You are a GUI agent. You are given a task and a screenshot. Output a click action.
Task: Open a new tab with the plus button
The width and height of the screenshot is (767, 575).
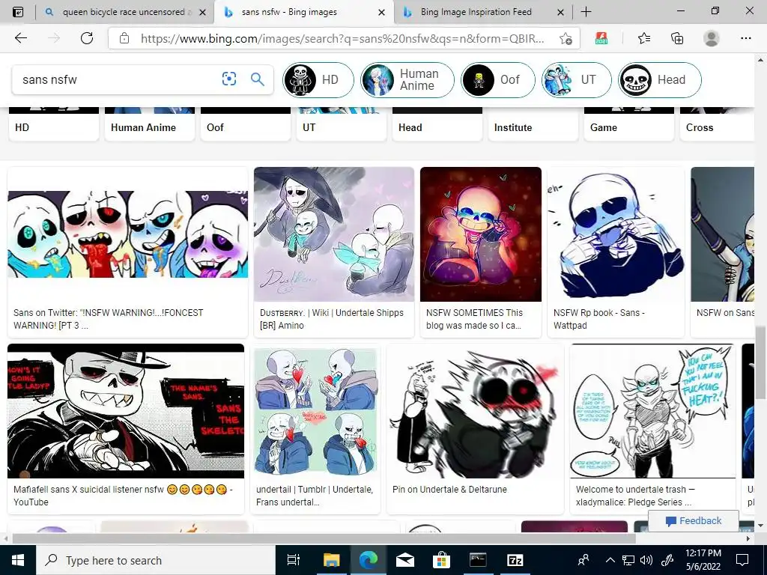[586, 12]
